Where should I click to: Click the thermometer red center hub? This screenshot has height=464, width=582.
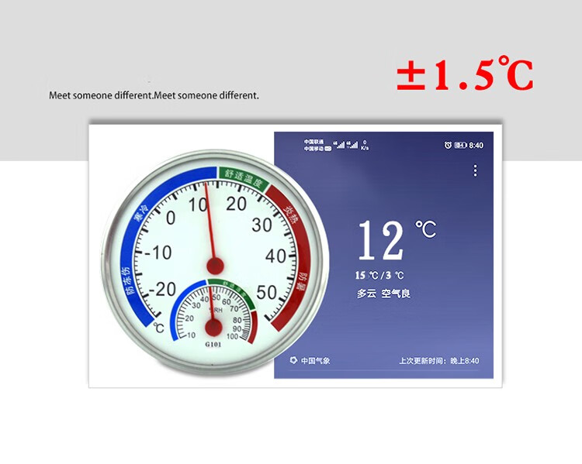click(x=215, y=266)
